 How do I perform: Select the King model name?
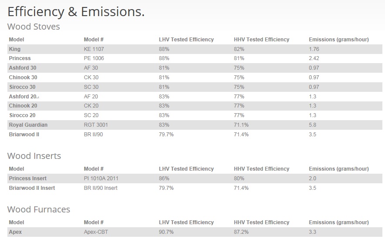[15, 49]
